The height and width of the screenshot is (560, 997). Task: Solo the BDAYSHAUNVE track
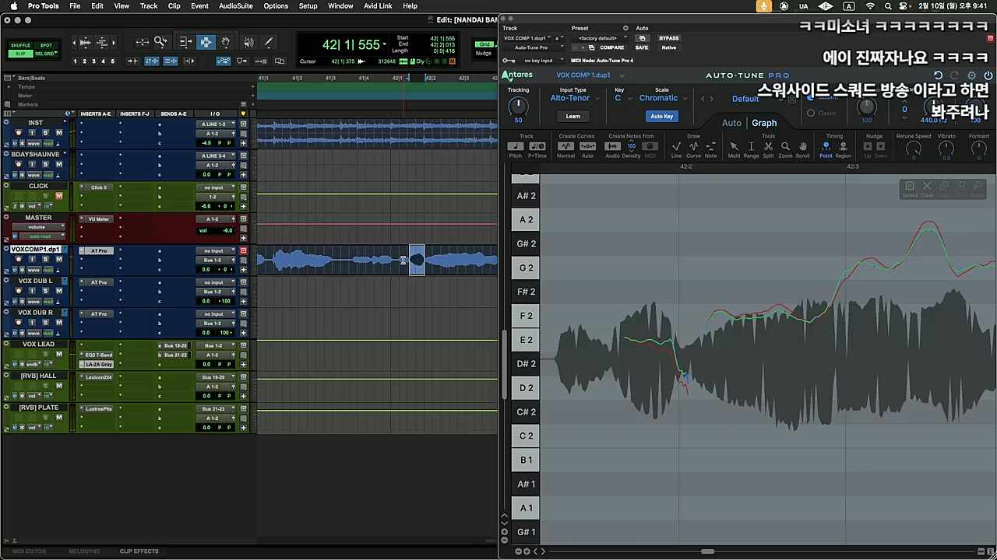tap(45, 164)
